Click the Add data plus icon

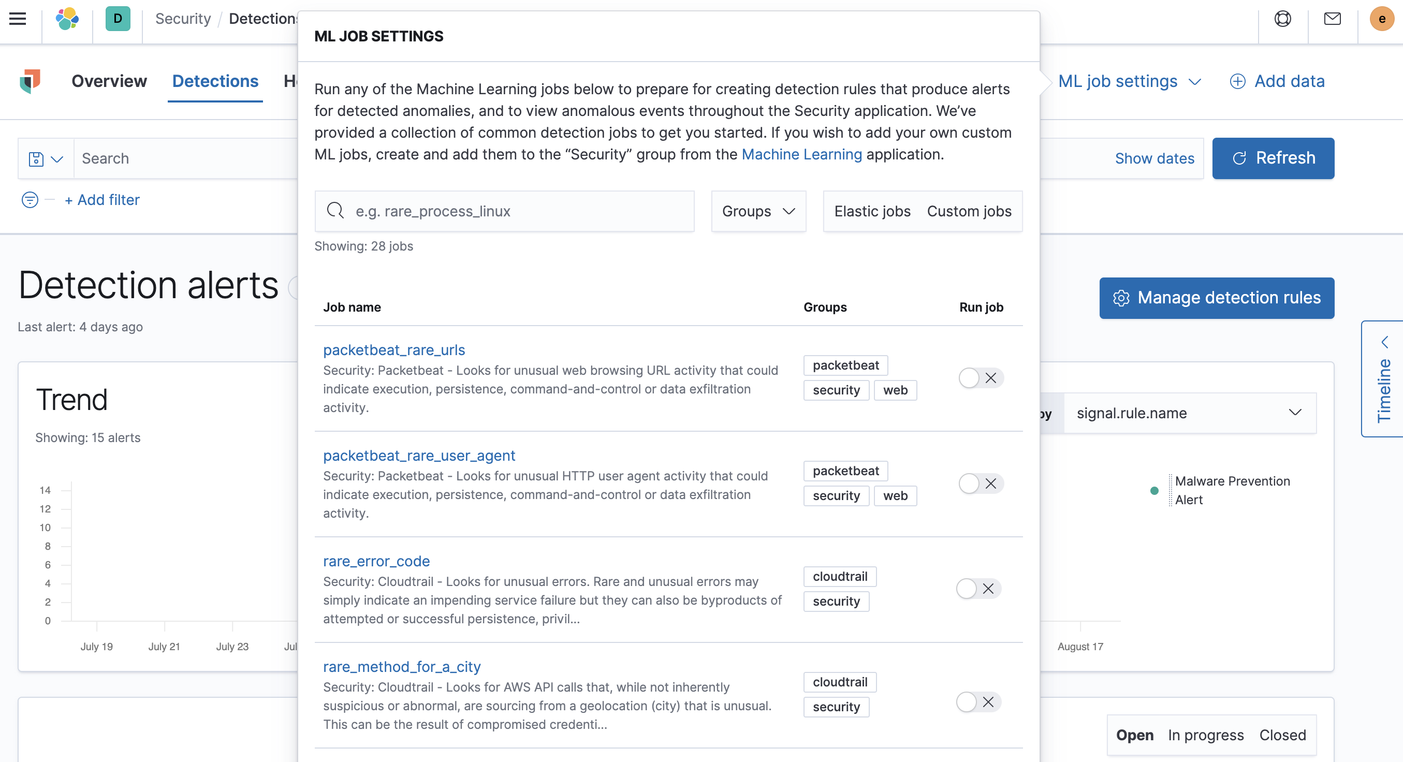tap(1237, 82)
